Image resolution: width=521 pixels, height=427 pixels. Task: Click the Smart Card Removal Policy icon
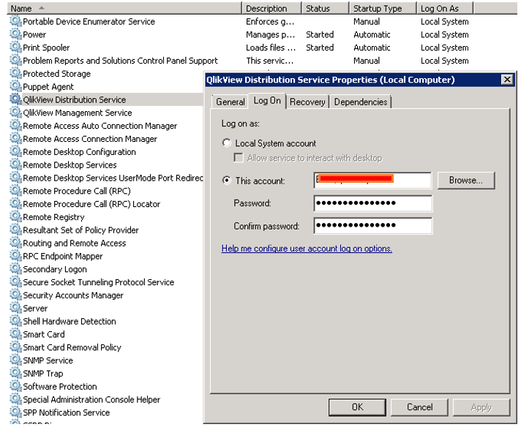pyautogui.click(x=15, y=347)
